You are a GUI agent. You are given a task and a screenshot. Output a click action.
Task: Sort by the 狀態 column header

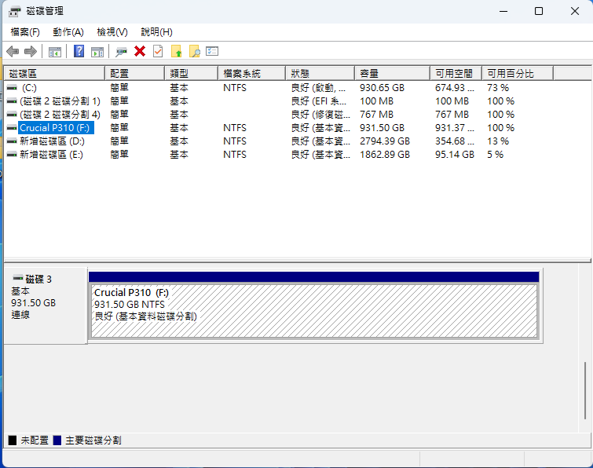(320, 73)
